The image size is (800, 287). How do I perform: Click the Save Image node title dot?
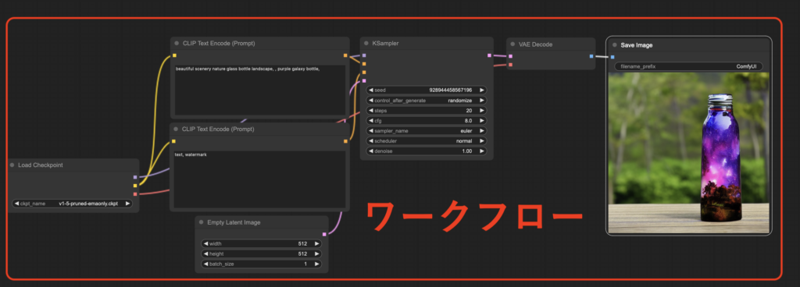[615, 45]
